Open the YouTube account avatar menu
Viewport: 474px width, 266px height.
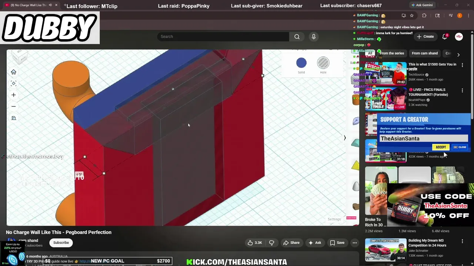coord(459,37)
